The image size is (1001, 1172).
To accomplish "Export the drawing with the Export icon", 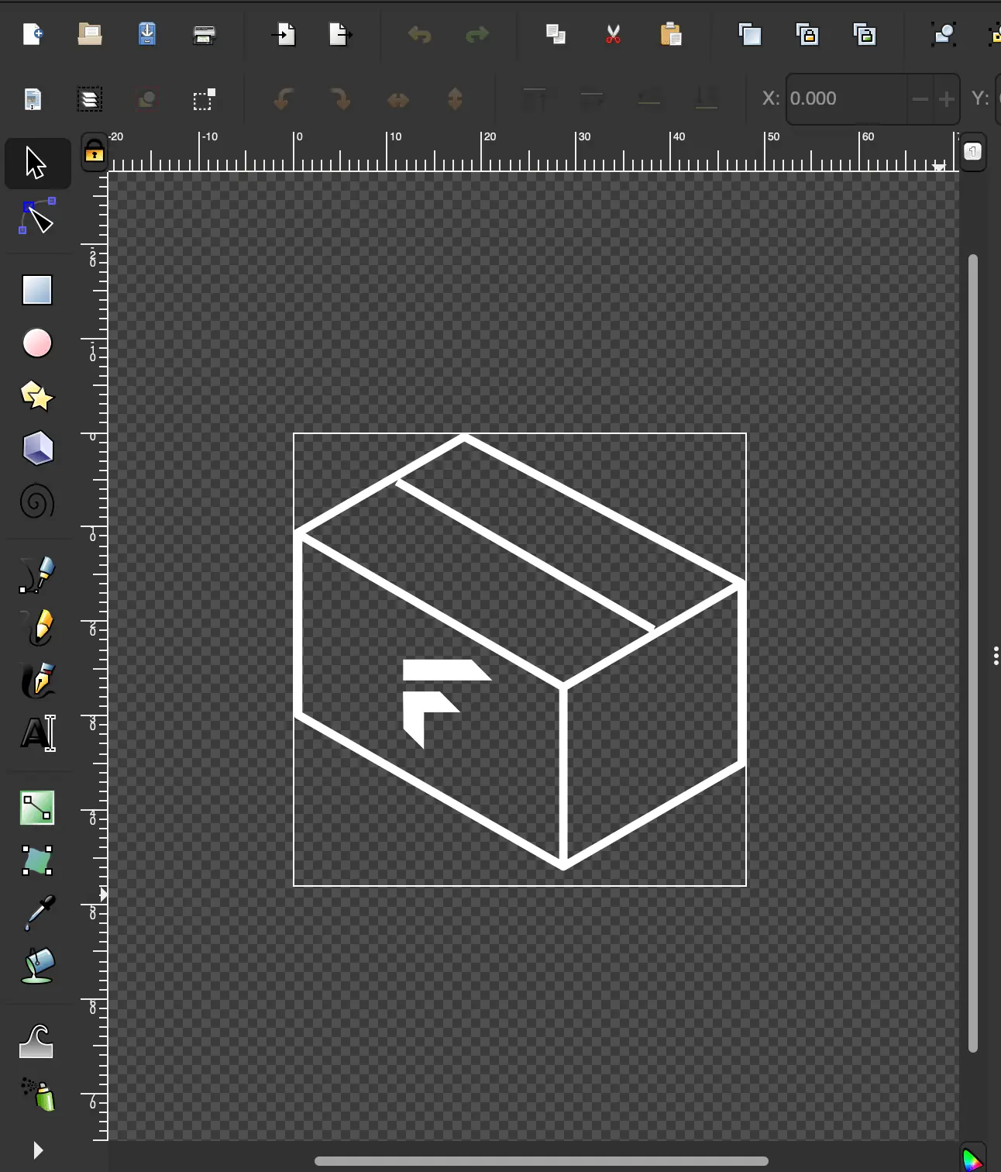I will (341, 35).
